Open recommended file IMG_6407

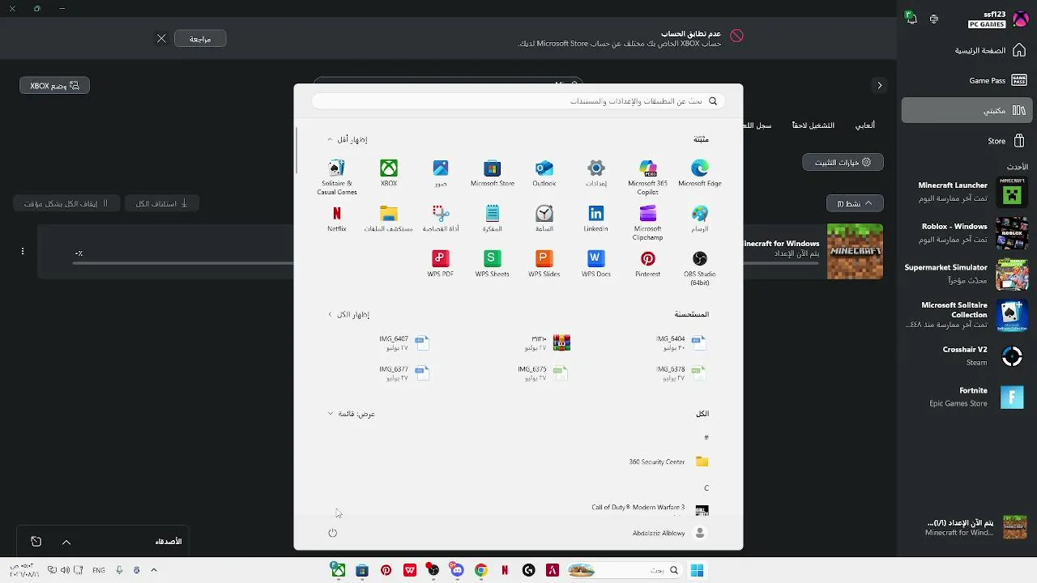404,343
